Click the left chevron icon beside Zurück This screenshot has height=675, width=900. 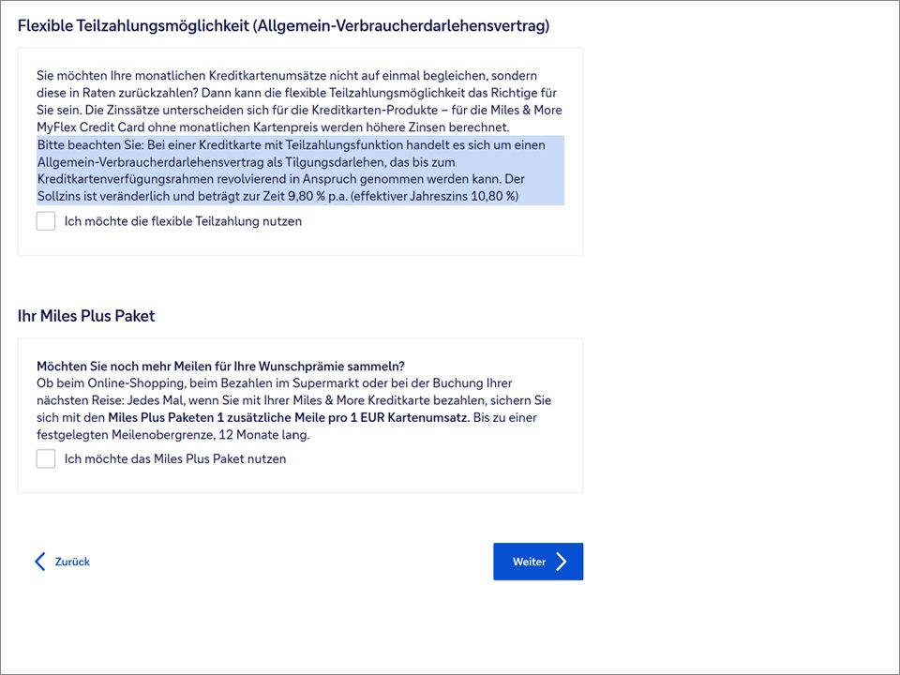click(x=39, y=562)
